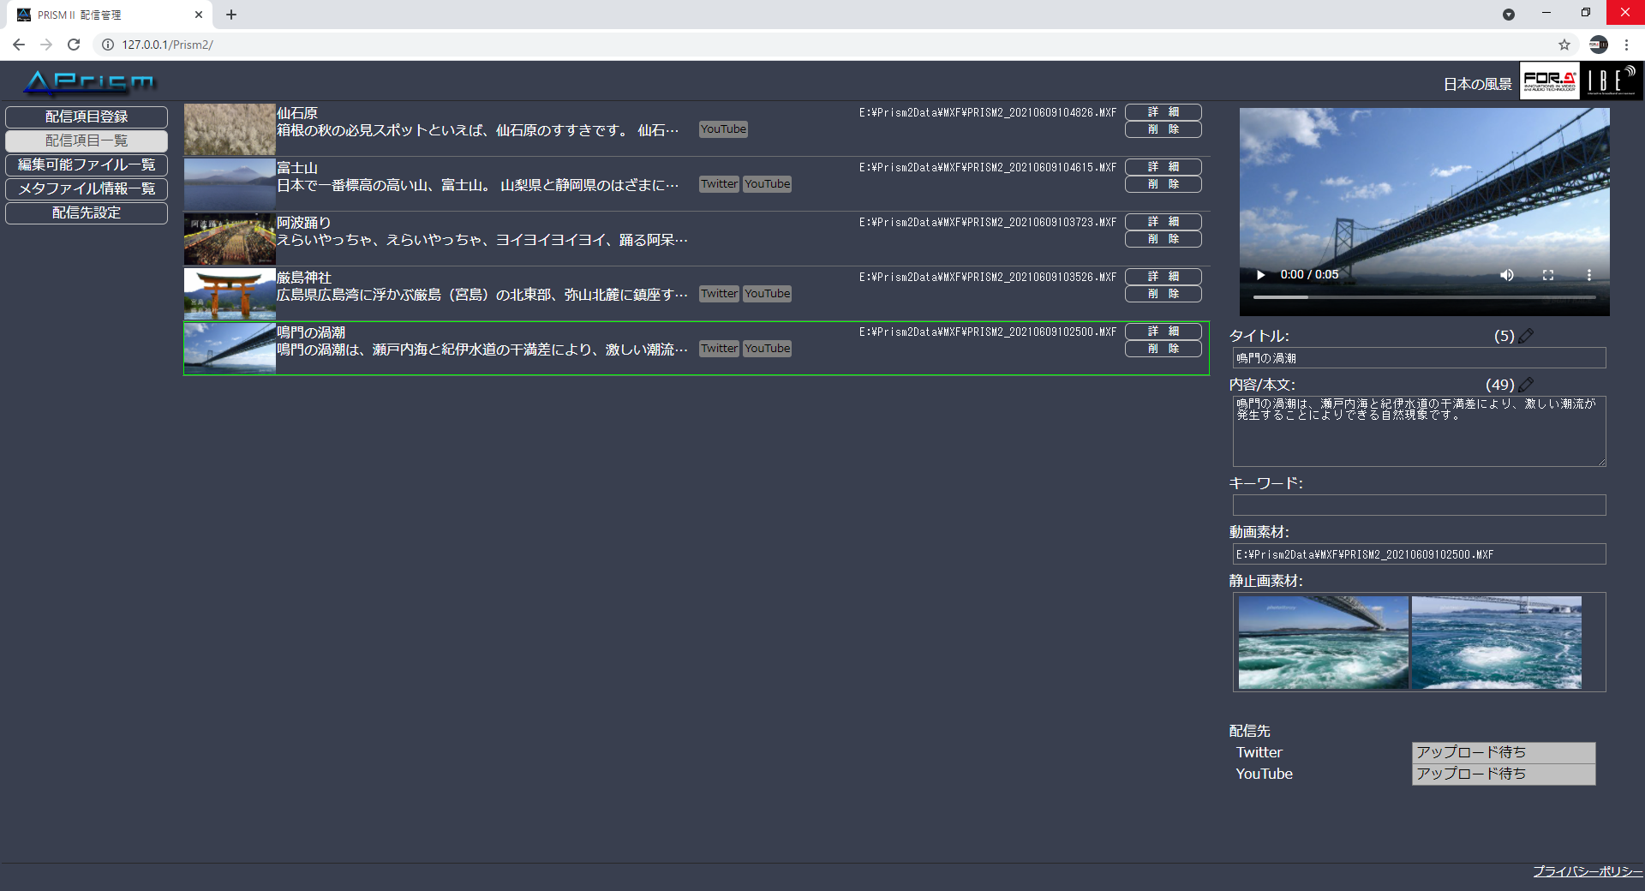The width and height of the screenshot is (1645, 891).
Task: Select the 厳島神社 torii gate thumbnail
Action: click(230, 294)
